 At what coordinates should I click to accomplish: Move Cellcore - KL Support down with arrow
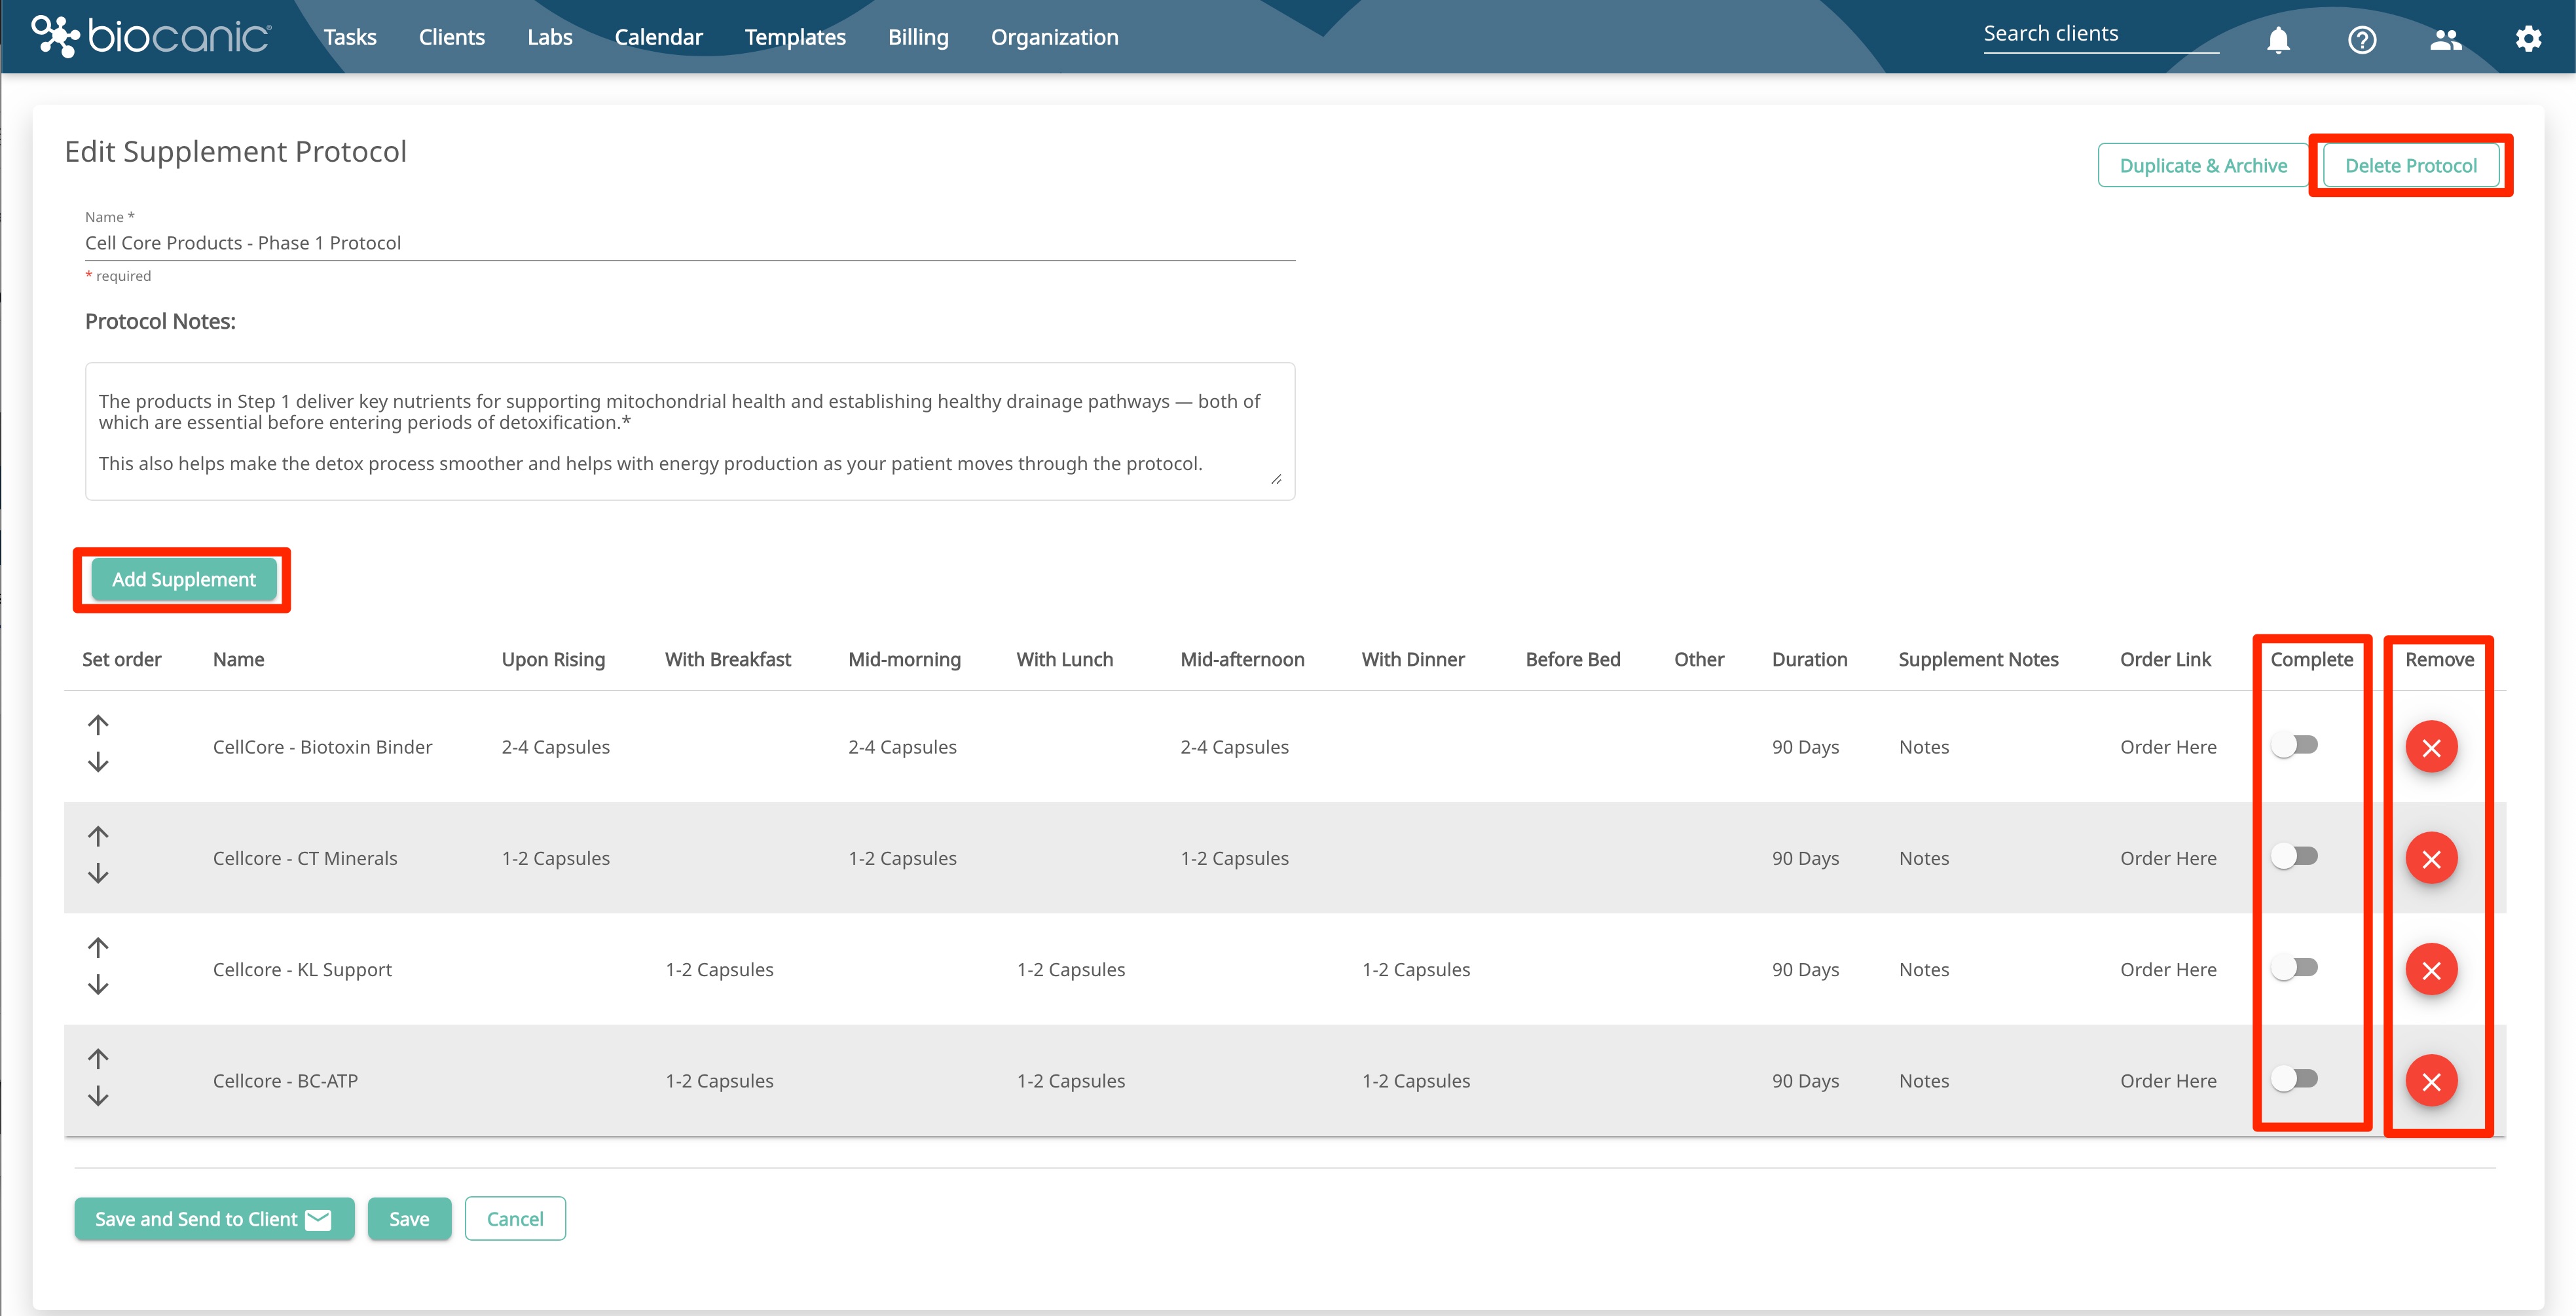98,986
